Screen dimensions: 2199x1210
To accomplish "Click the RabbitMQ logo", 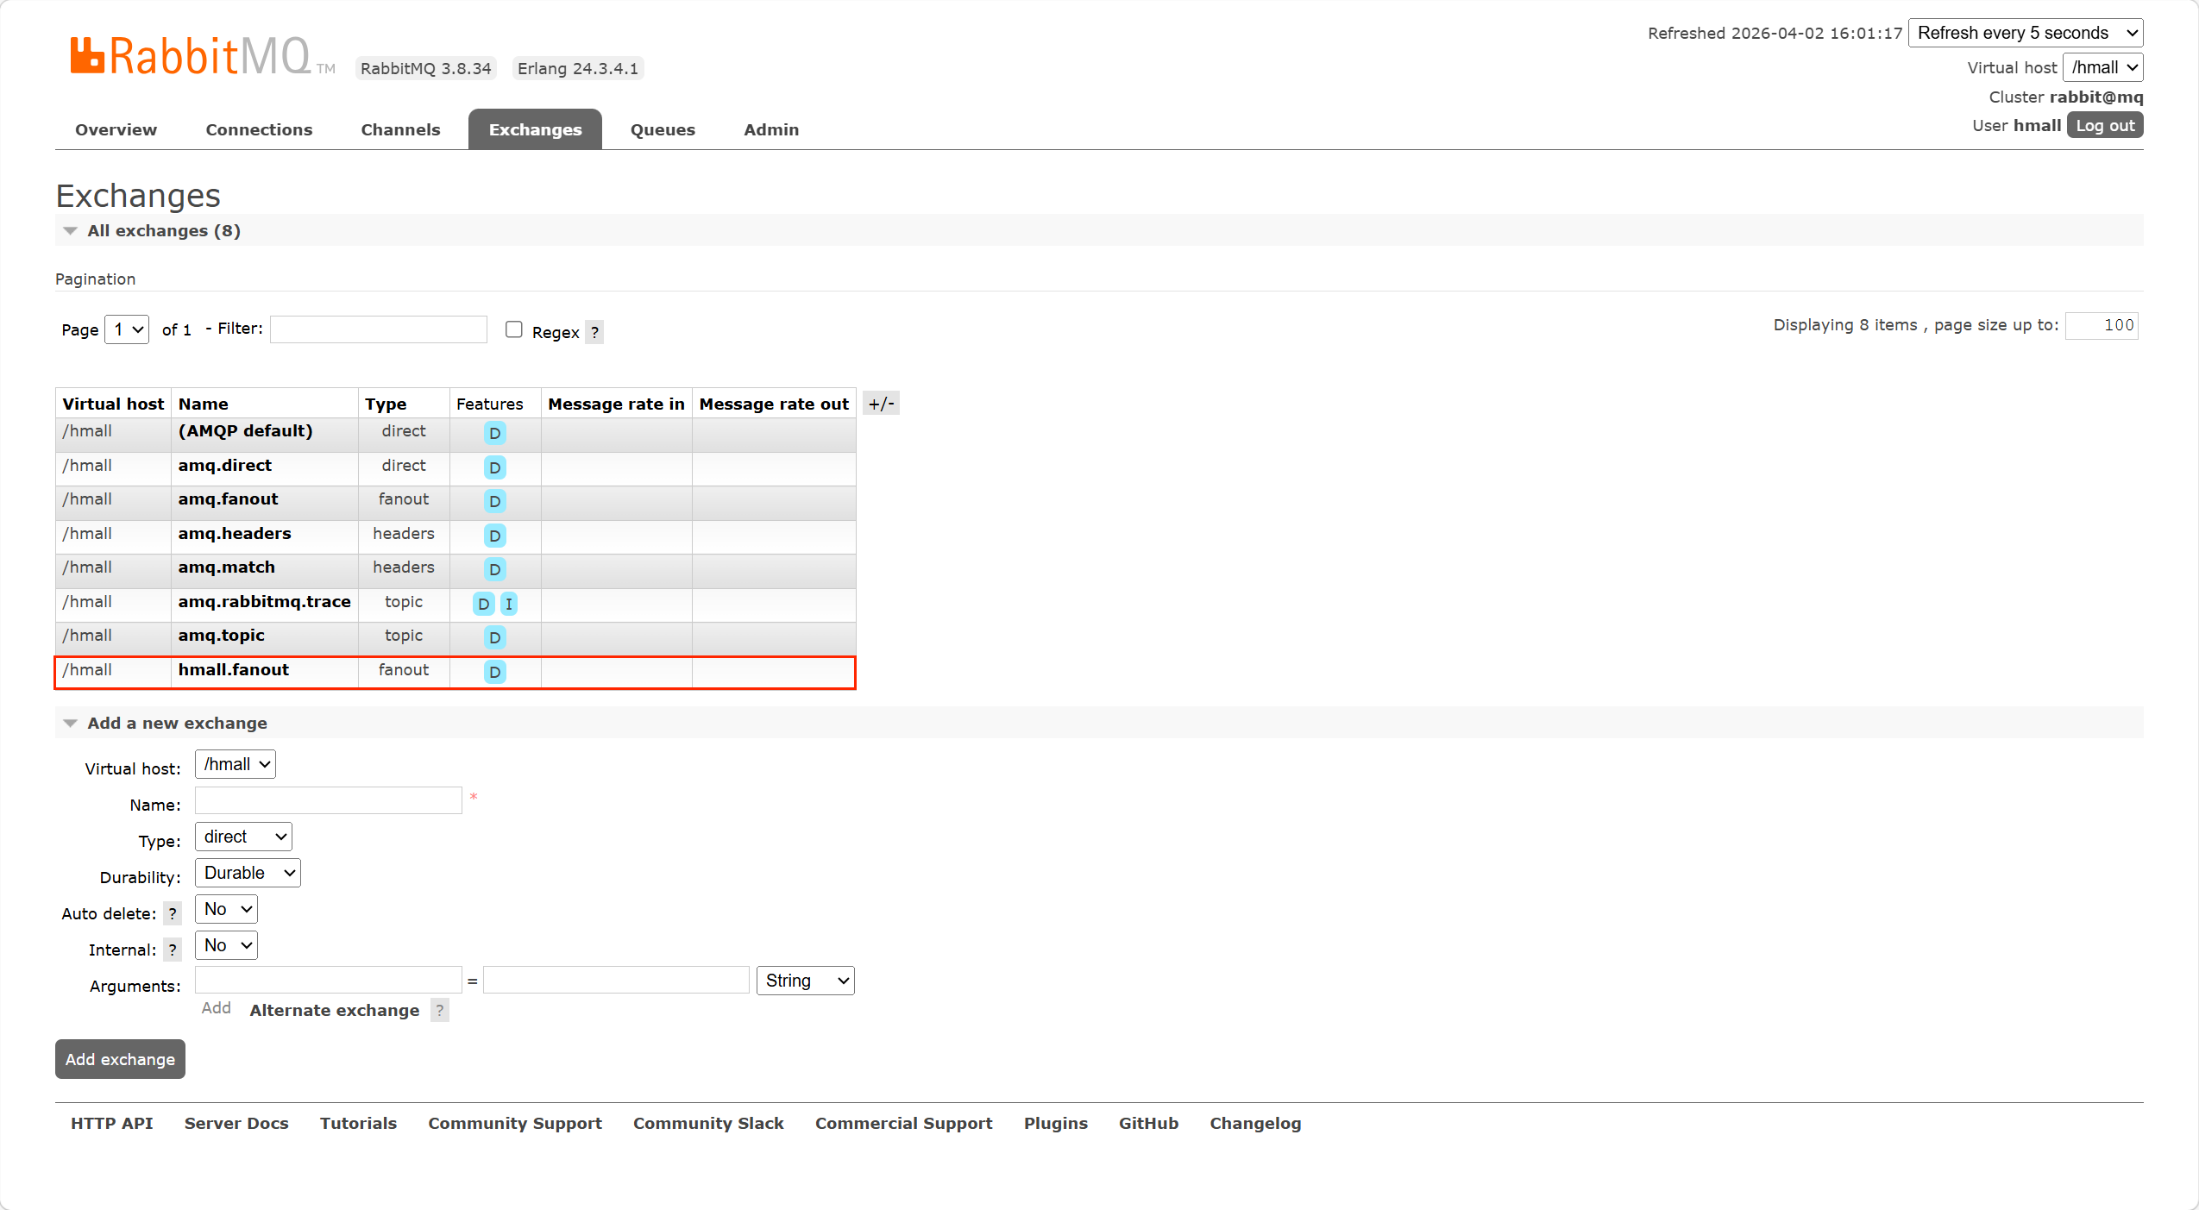I will pyautogui.click(x=190, y=57).
